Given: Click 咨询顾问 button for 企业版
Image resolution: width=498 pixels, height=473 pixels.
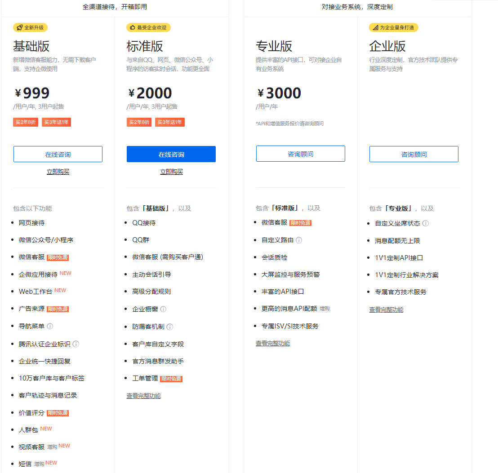Looking at the screenshot, I should [414, 154].
